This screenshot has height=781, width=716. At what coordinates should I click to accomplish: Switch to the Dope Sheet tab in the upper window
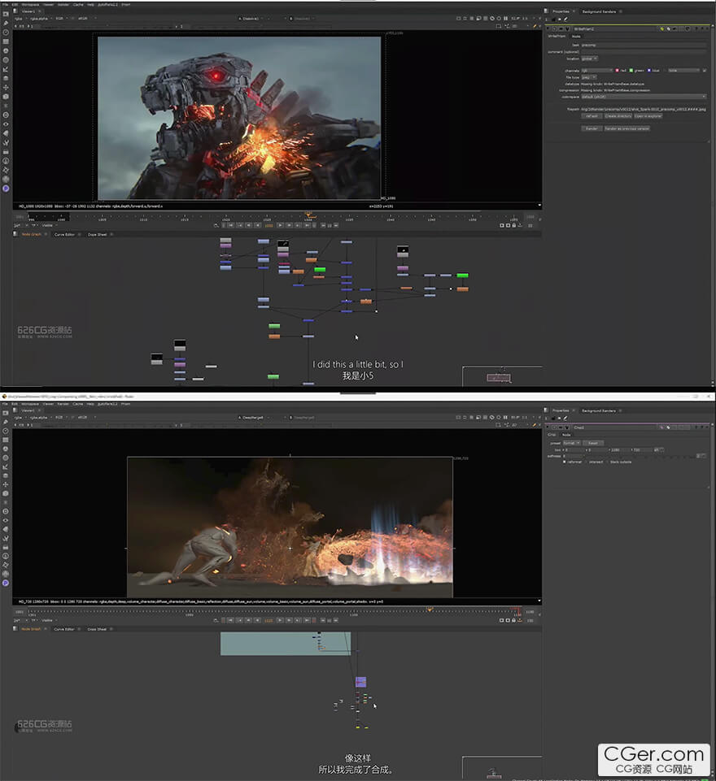click(97, 234)
